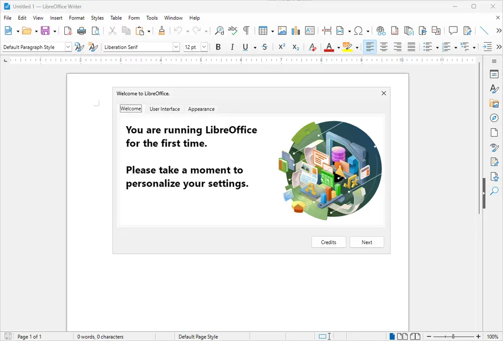Screen dimensions: 503x341
Task: Export directly as PDF
Action: 68,31
